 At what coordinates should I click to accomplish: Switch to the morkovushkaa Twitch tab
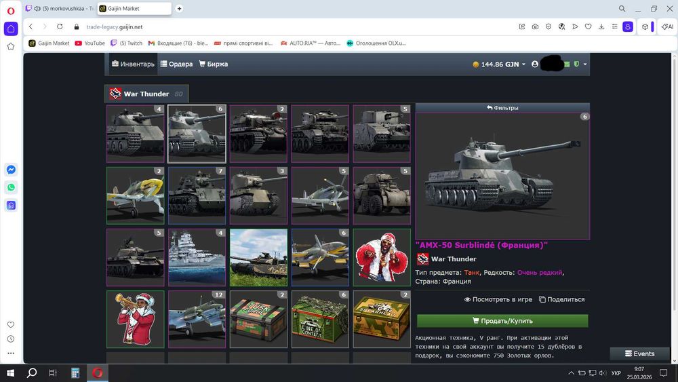pyautogui.click(x=60, y=9)
